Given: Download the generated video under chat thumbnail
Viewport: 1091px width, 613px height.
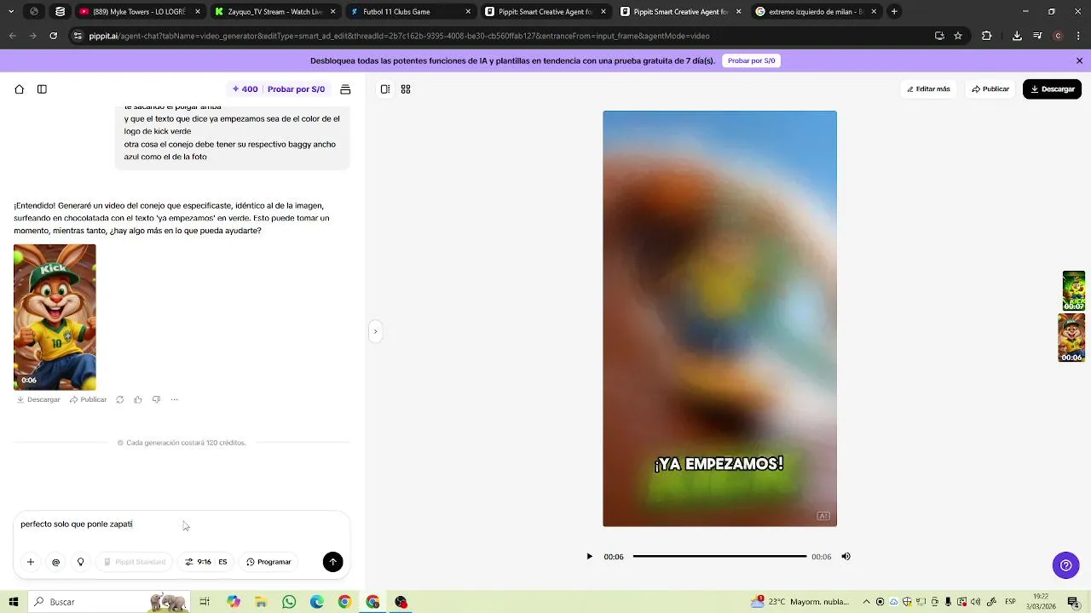Looking at the screenshot, I should tap(38, 399).
